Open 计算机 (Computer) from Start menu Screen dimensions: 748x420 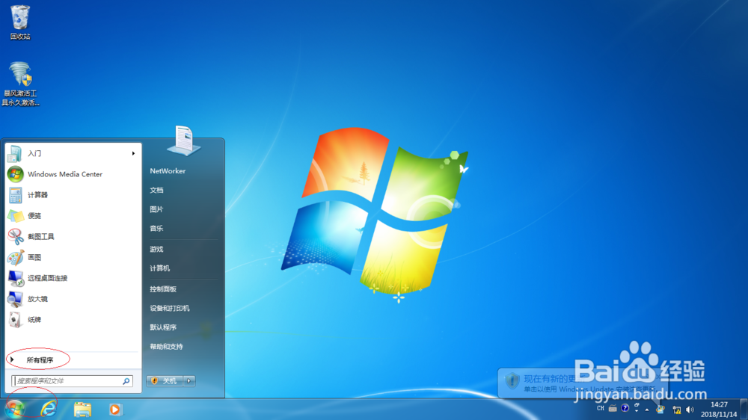pos(160,268)
